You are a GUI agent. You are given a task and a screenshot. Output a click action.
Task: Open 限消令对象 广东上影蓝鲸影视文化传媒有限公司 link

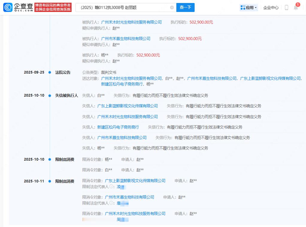(x=135, y=181)
